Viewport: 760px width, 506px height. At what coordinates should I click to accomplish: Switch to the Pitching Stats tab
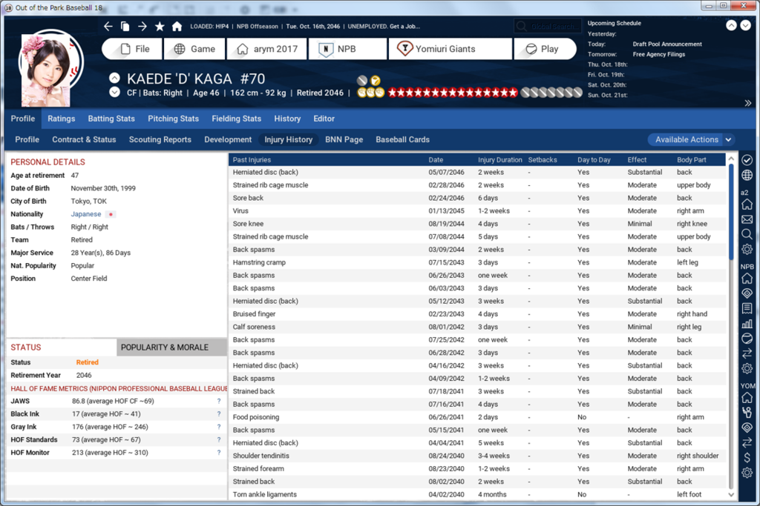[173, 119]
